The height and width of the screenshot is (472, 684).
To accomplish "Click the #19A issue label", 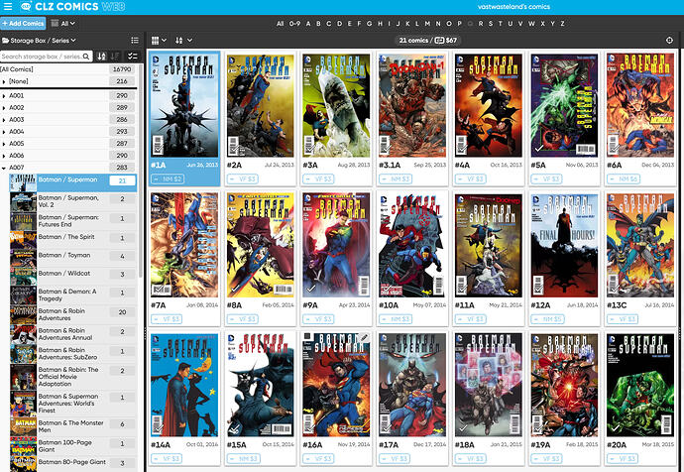I will [x=540, y=445].
